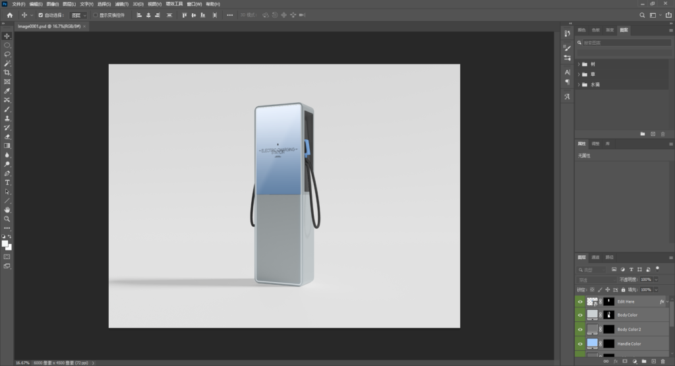Viewport: 675px width, 366px height.
Task: Hide the Handle Color layer
Action: click(580, 344)
